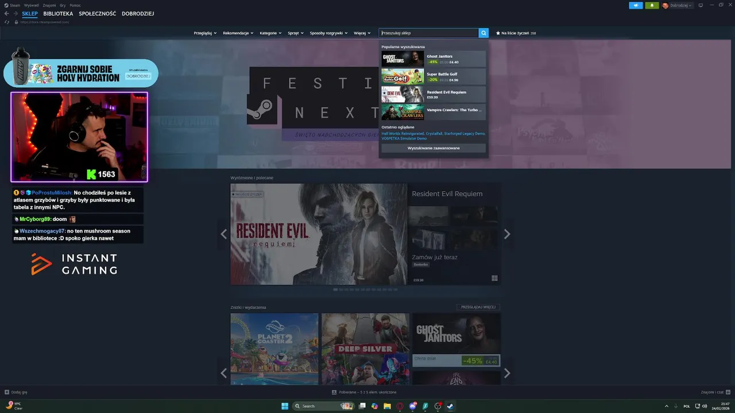Click the taskbar Search box
The height and width of the screenshot is (413, 735).
tap(323, 406)
